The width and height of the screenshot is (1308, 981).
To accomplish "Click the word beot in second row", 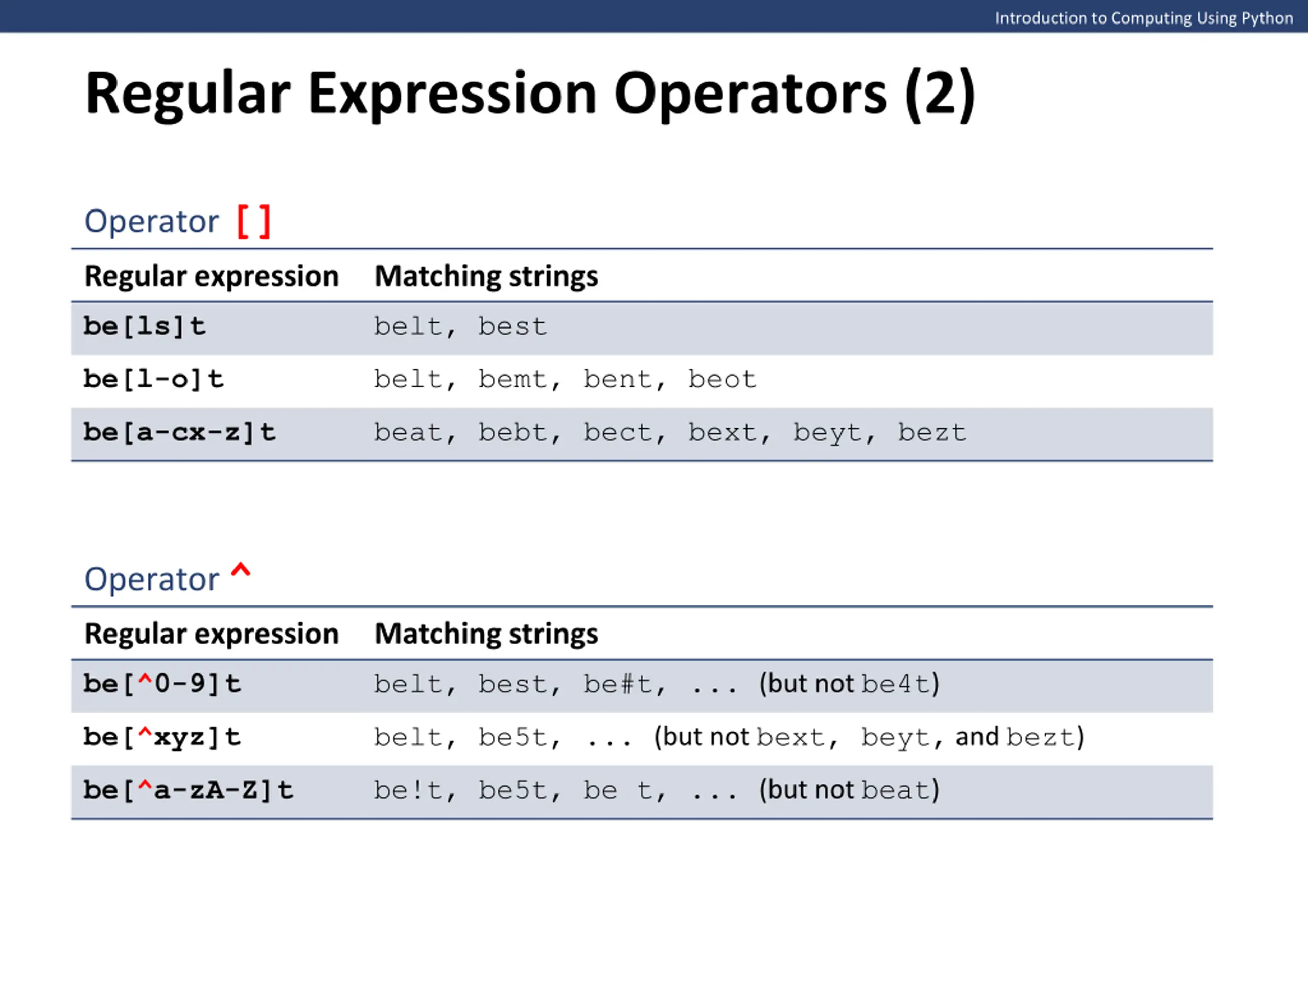I will pyautogui.click(x=722, y=380).
